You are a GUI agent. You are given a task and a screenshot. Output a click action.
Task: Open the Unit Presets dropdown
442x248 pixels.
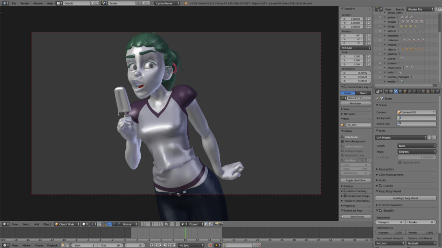401,137
